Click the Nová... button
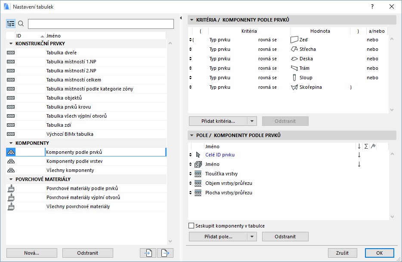Screen dimensions: 402x262 point(32,253)
